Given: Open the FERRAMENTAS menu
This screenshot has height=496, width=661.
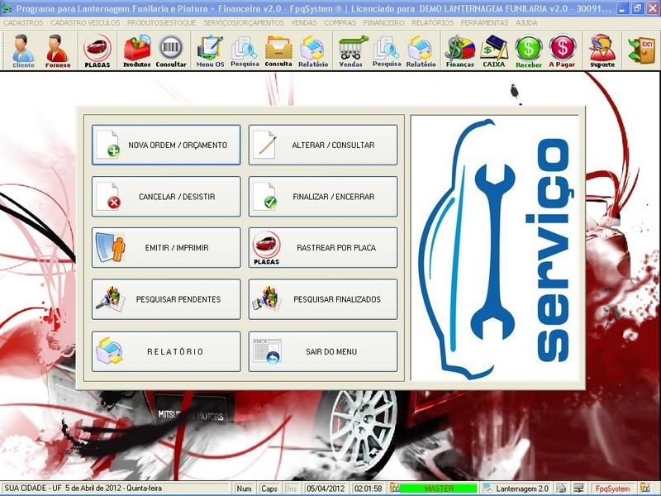Looking at the screenshot, I should pos(484,23).
